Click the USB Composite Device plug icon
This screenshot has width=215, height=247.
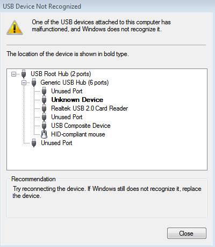[x=44, y=126]
